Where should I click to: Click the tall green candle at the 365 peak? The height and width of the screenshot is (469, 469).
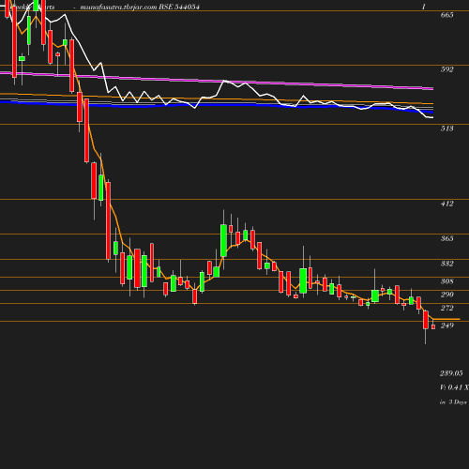223,240
